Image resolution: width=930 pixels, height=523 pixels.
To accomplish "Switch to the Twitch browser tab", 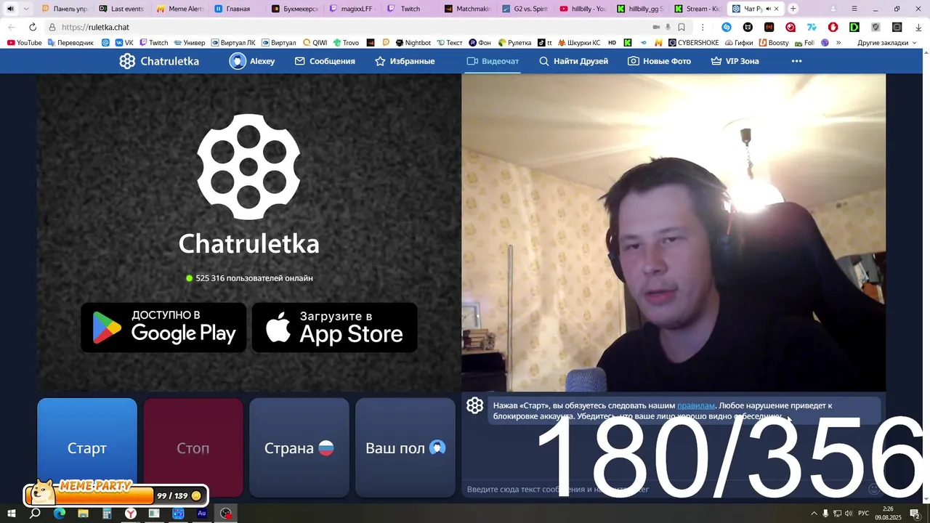I will click(x=409, y=9).
